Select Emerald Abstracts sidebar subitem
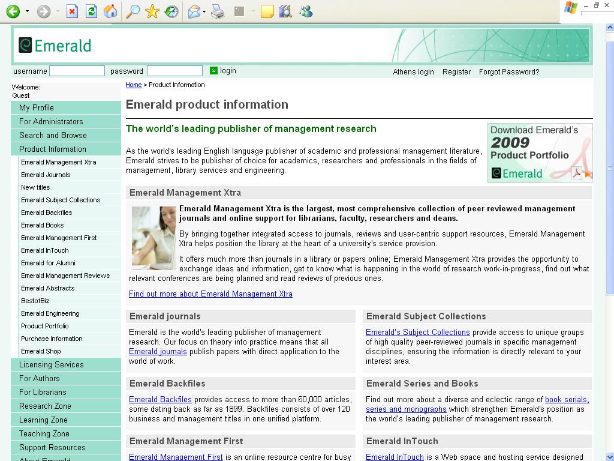 pyautogui.click(x=70, y=288)
